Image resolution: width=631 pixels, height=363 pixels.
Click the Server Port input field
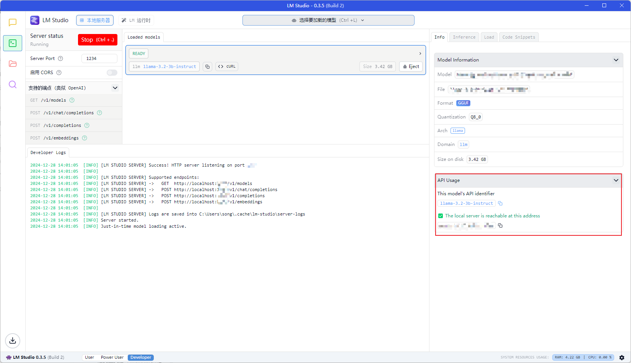point(99,58)
